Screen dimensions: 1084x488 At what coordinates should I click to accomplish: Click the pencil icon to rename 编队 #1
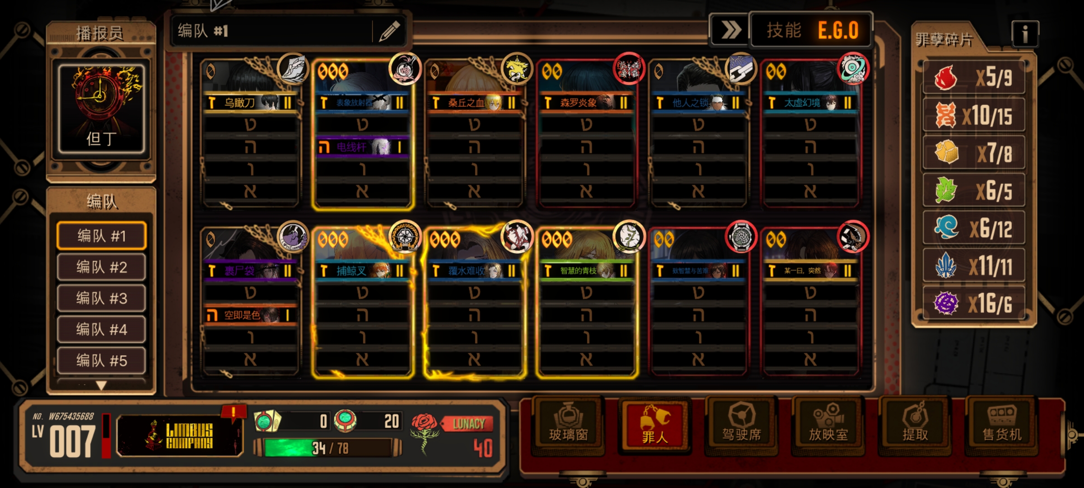[x=389, y=31]
